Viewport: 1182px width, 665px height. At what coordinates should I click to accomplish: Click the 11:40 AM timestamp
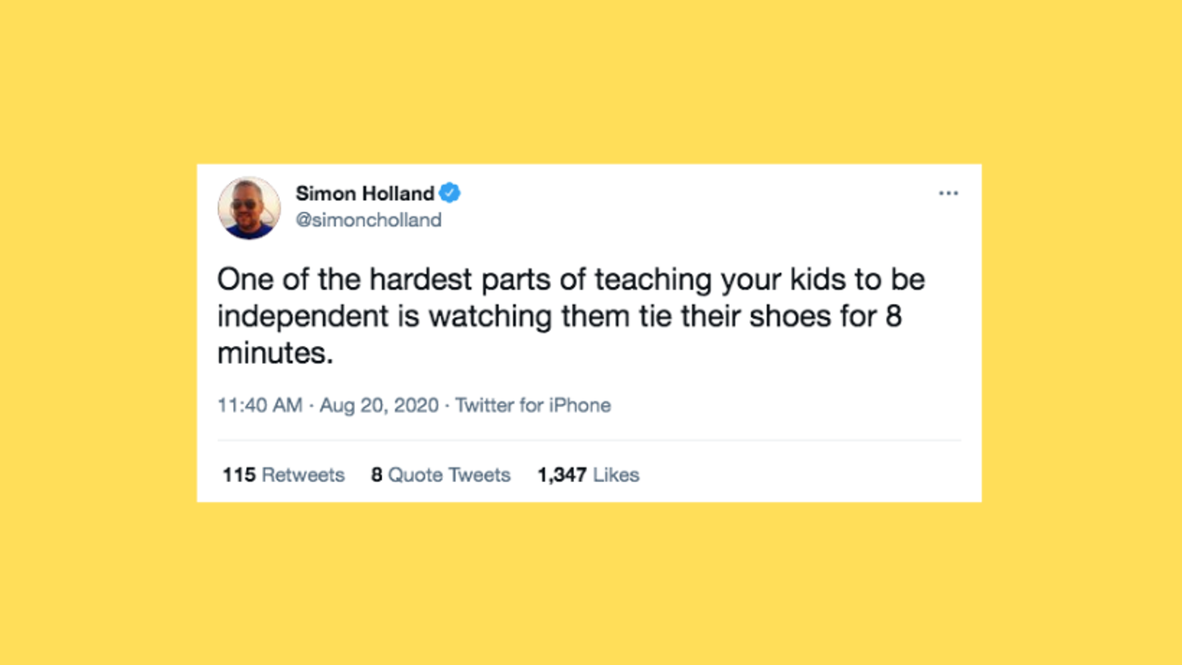tap(260, 405)
